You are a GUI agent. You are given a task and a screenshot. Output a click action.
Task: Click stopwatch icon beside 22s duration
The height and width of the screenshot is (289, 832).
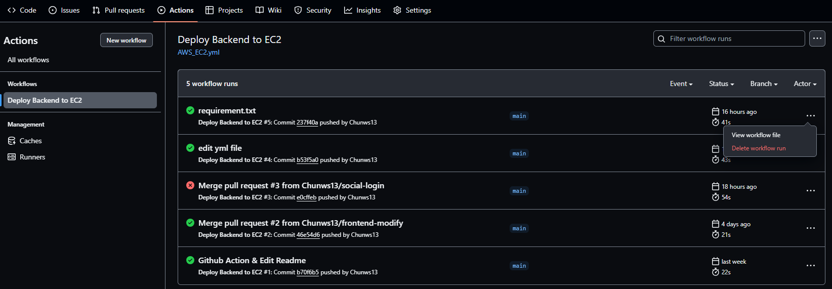pyautogui.click(x=716, y=272)
